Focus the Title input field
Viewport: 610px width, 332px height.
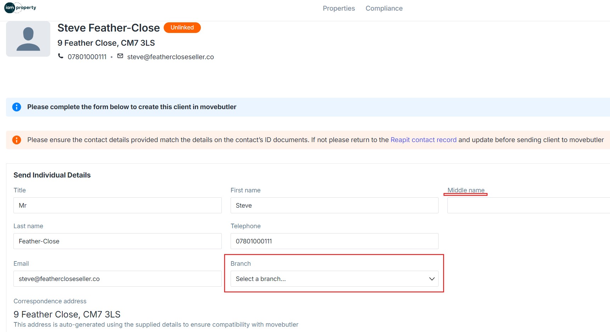point(117,206)
